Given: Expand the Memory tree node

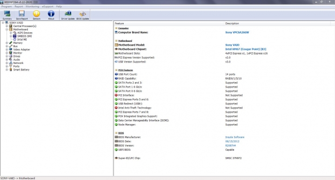Looking at the screenshot, I should 7,43.
